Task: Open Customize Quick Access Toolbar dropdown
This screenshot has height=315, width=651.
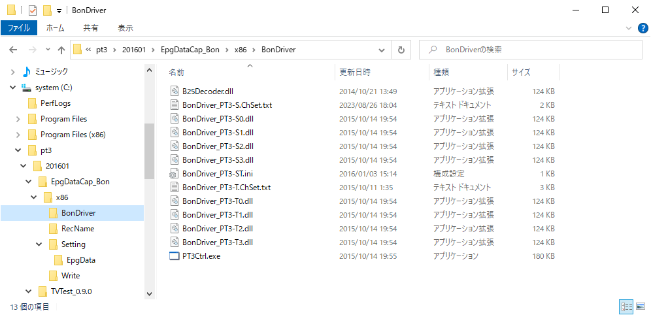Action: pos(59,11)
